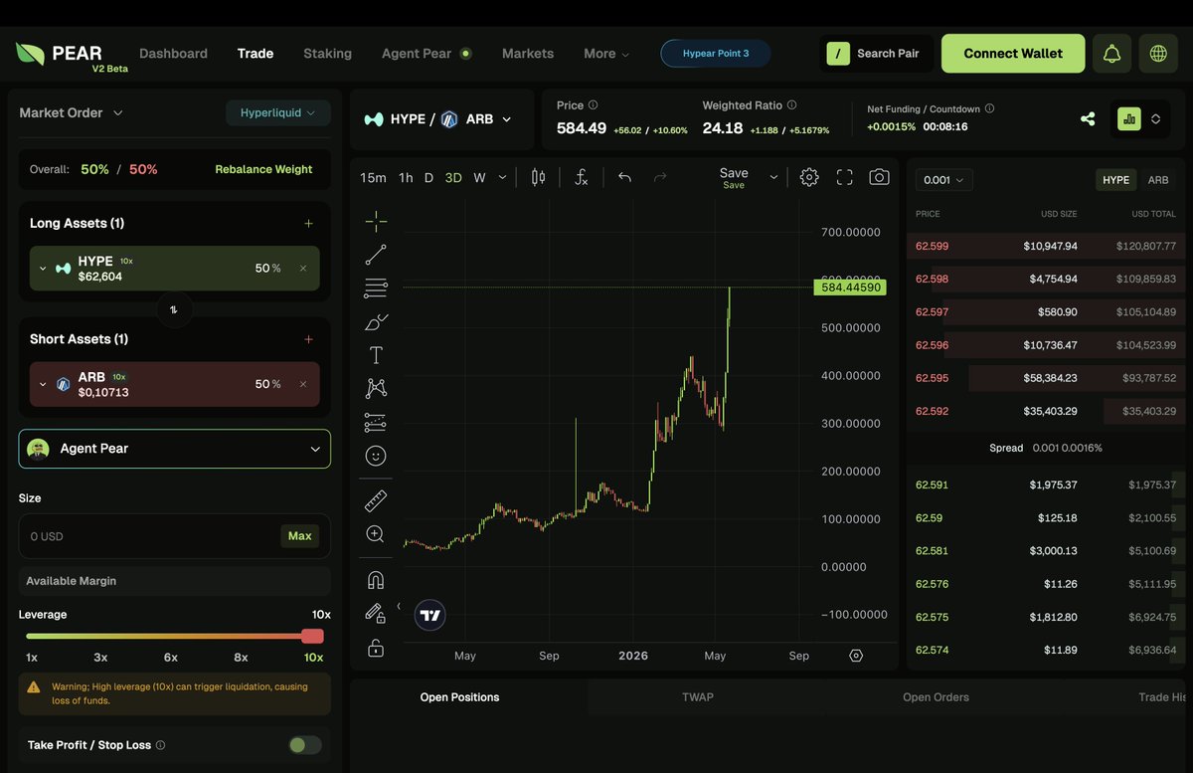
Task: Open the Agent Pear dropdown
Action: 175,449
